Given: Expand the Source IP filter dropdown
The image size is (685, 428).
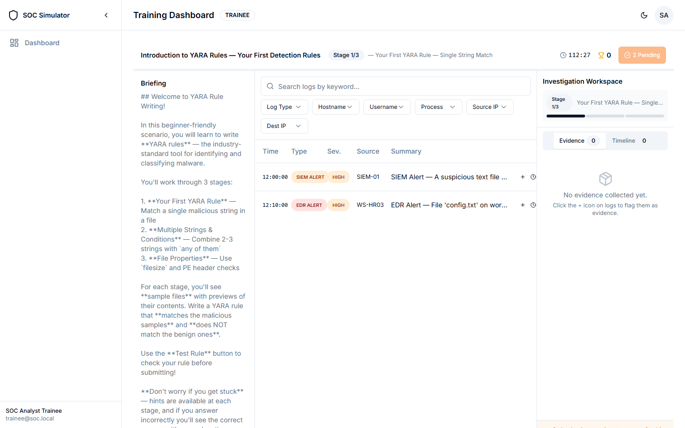Looking at the screenshot, I should click(x=489, y=107).
